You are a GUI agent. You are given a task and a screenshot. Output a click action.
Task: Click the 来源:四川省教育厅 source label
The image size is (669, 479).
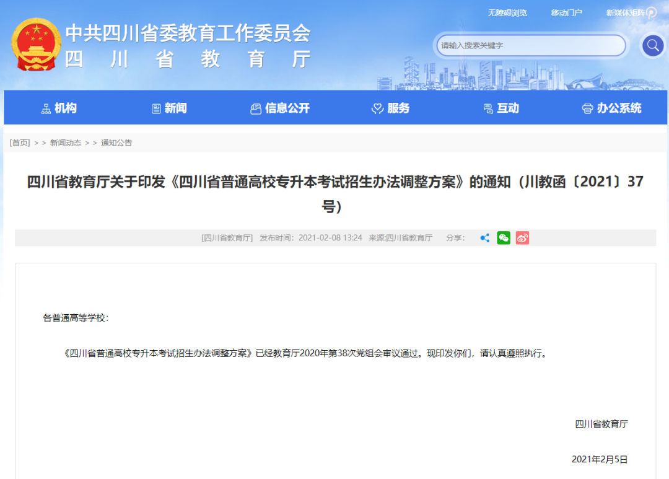tap(401, 238)
